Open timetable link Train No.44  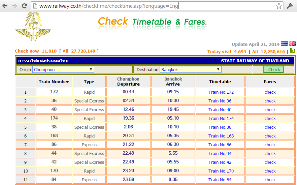[x=220, y=154]
